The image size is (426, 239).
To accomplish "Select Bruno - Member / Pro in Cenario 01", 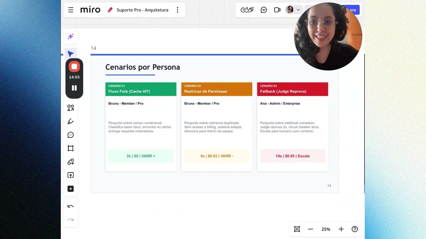I will tap(126, 104).
